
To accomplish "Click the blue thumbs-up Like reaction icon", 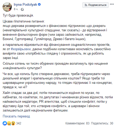I will click(x=5, y=123).
